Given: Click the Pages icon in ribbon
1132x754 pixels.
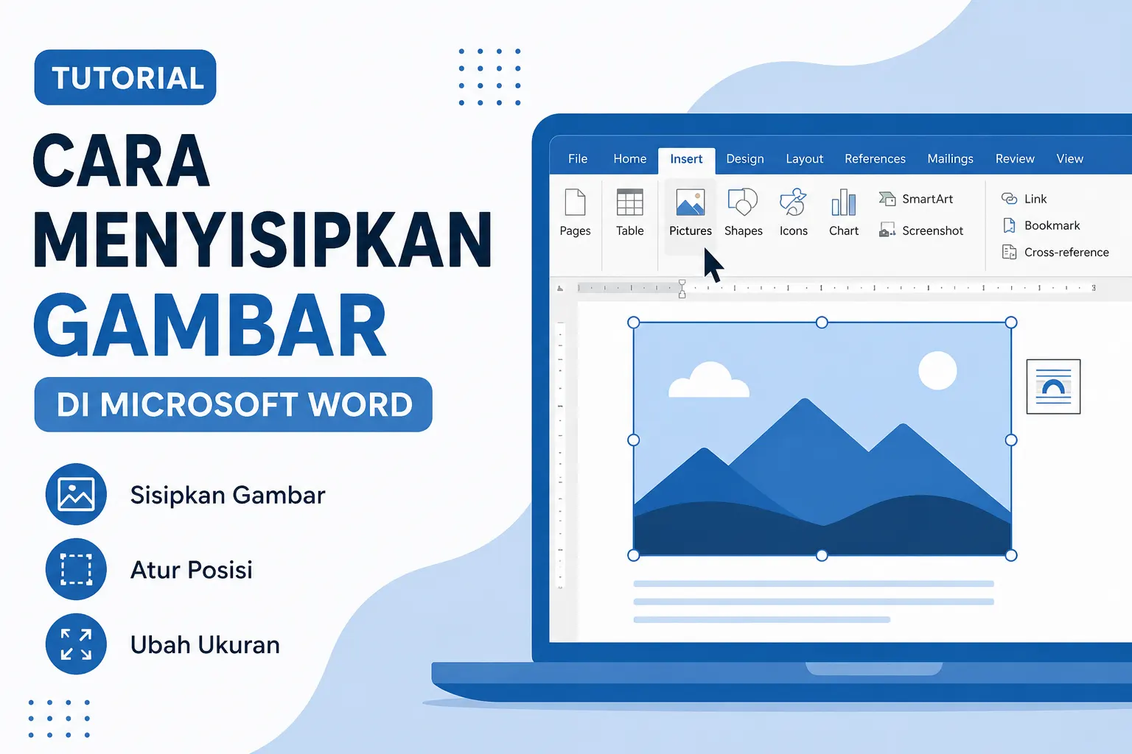Looking at the screenshot, I should pyautogui.click(x=575, y=202).
